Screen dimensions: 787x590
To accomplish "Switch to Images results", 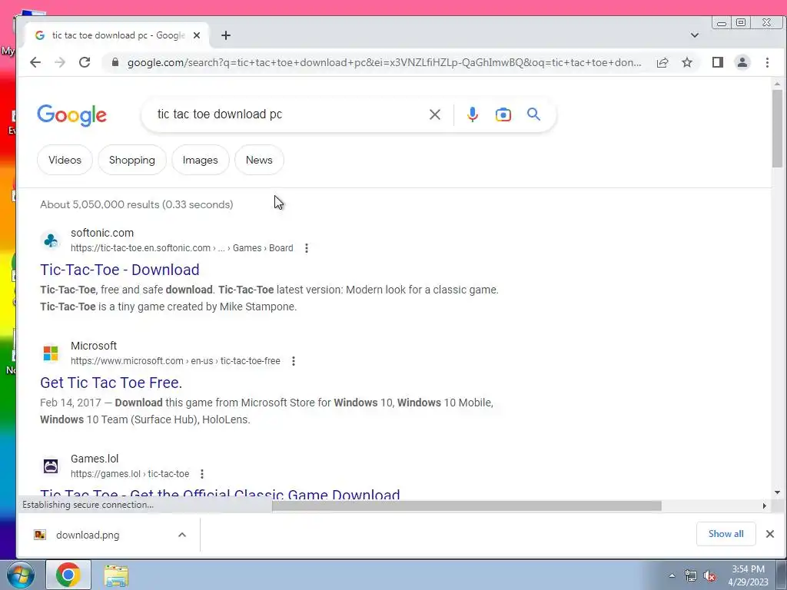I will coord(201,160).
